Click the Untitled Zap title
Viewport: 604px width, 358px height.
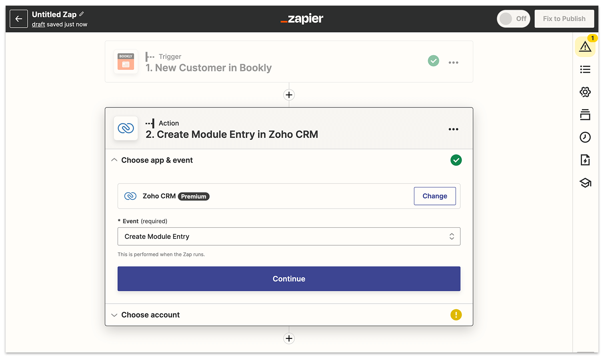(x=54, y=14)
